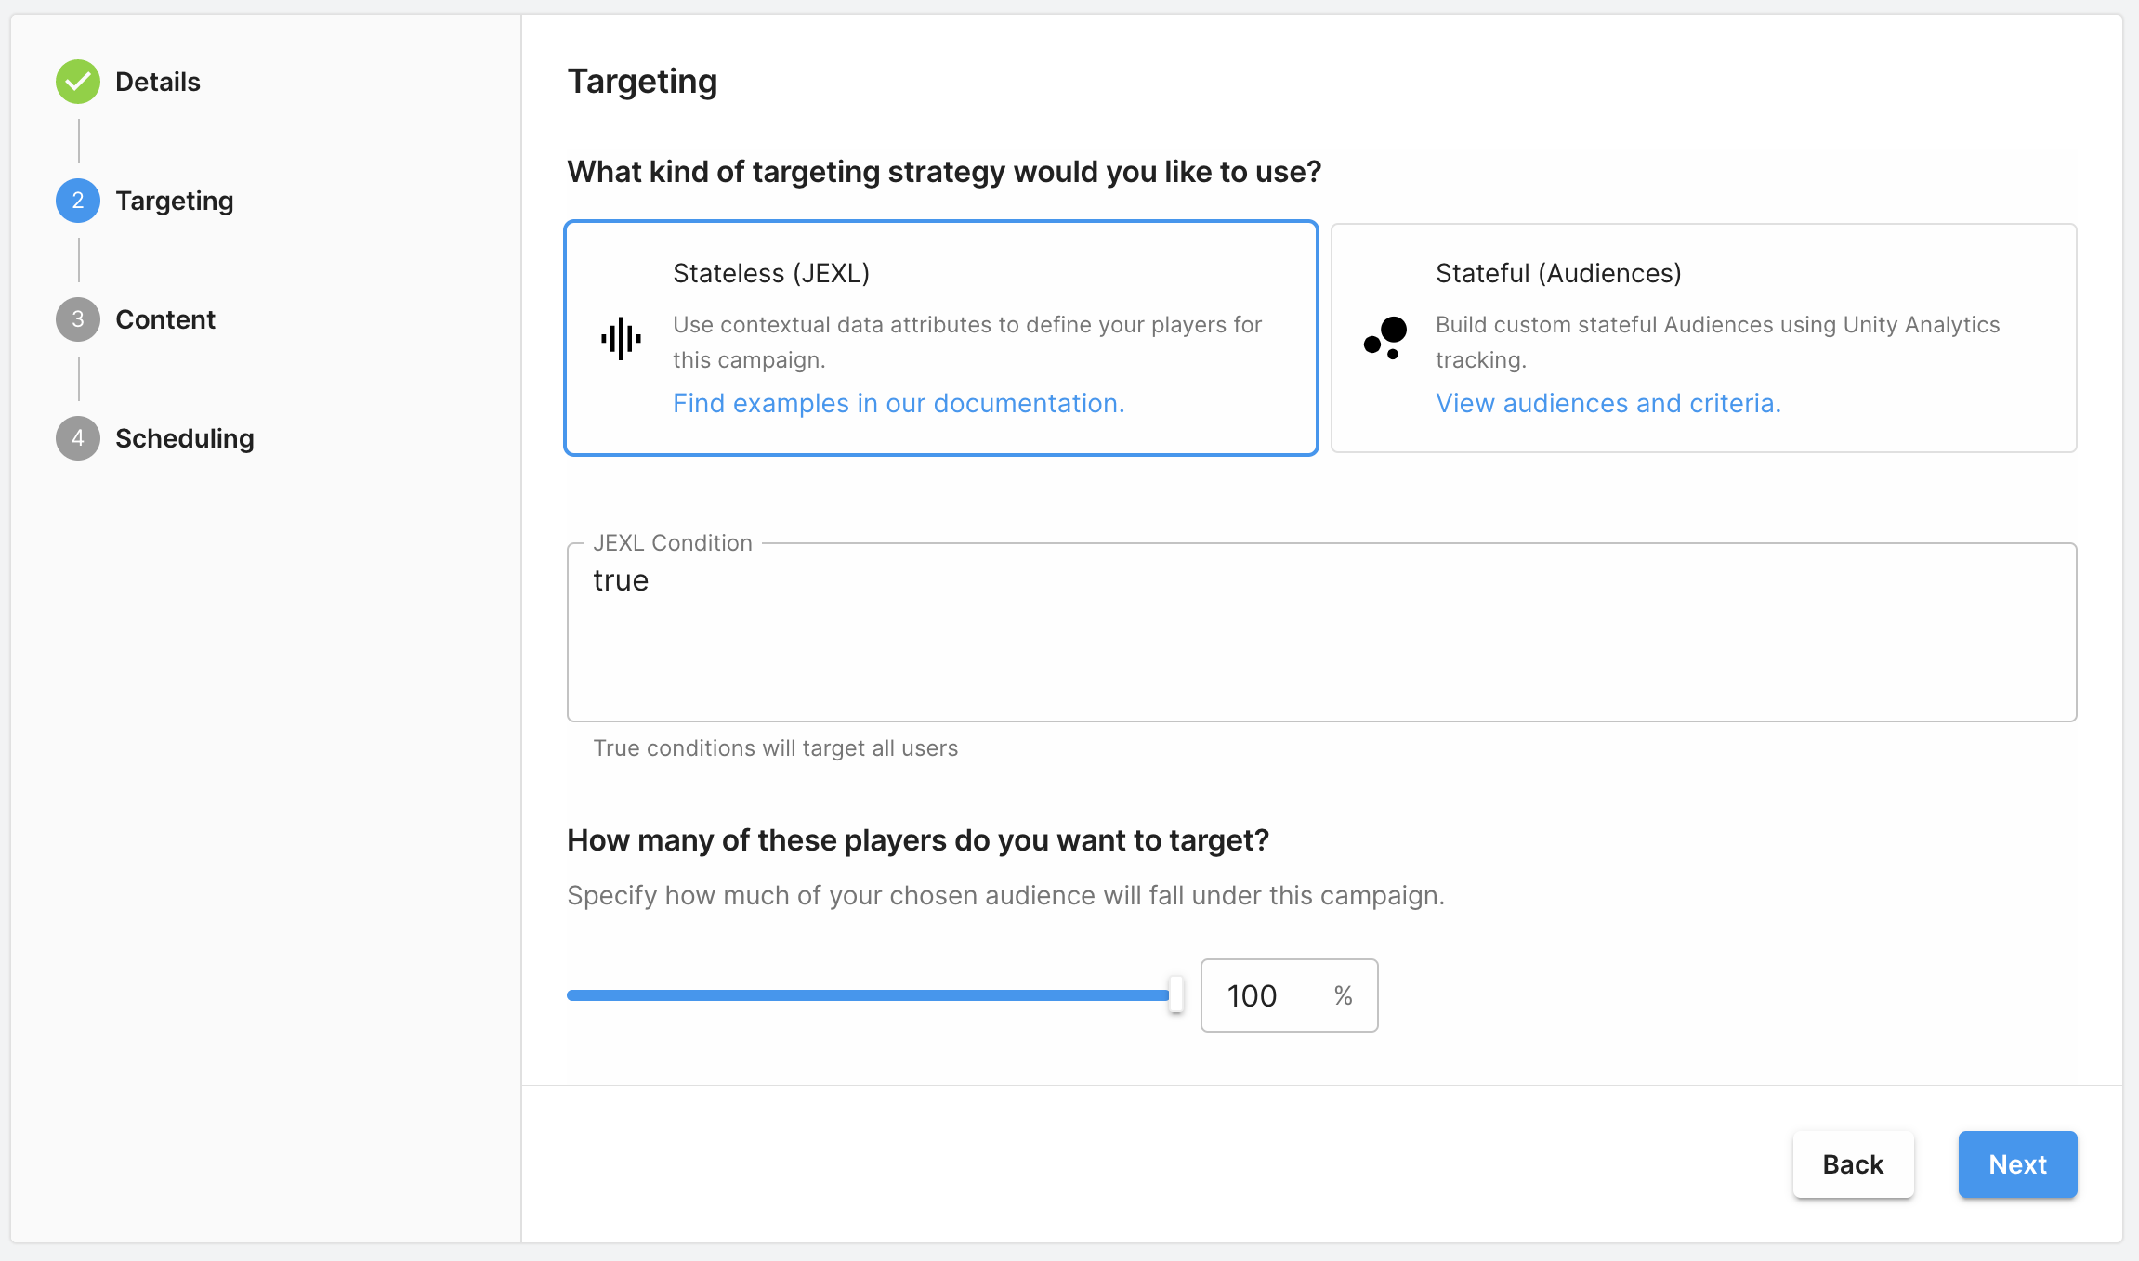The height and width of the screenshot is (1261, 2139).
Task: Open View audiences and criteria link
Action: (1608, 403)
